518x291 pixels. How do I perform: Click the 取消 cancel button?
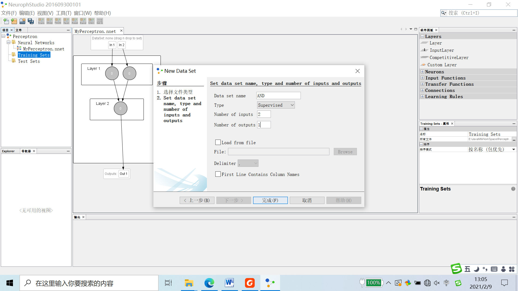pos(307,200)
